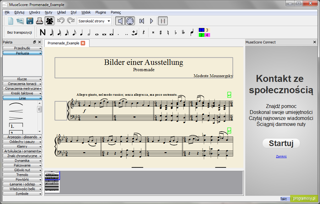Open the Nuty menu
Viewport: 320px width, 204px height.
coord(49,12)
